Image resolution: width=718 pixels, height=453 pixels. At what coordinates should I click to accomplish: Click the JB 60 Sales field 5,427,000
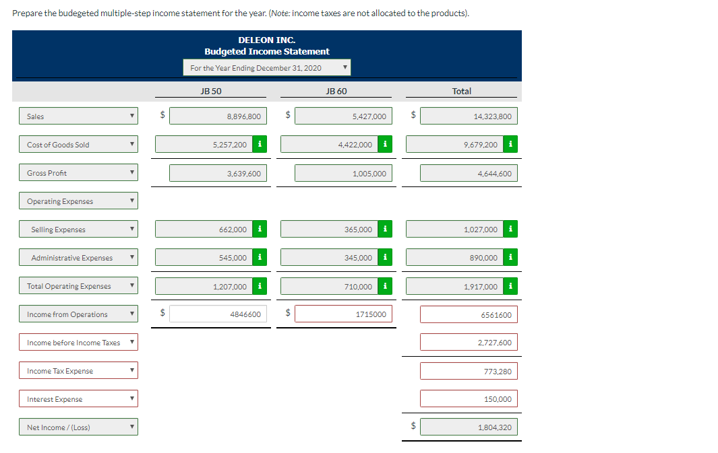point(343,116)
